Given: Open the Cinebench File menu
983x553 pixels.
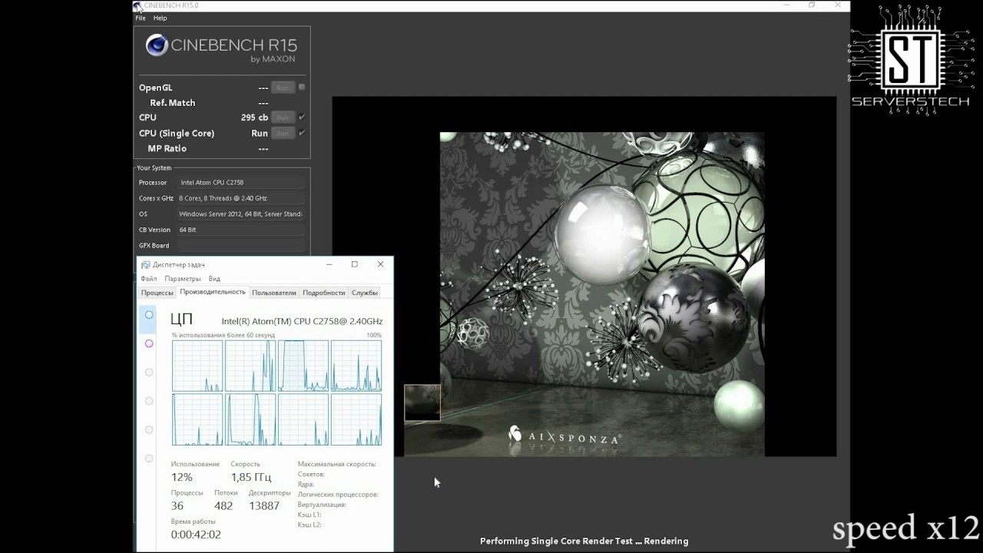Looking at the screenshot, I should click(141, 18).
